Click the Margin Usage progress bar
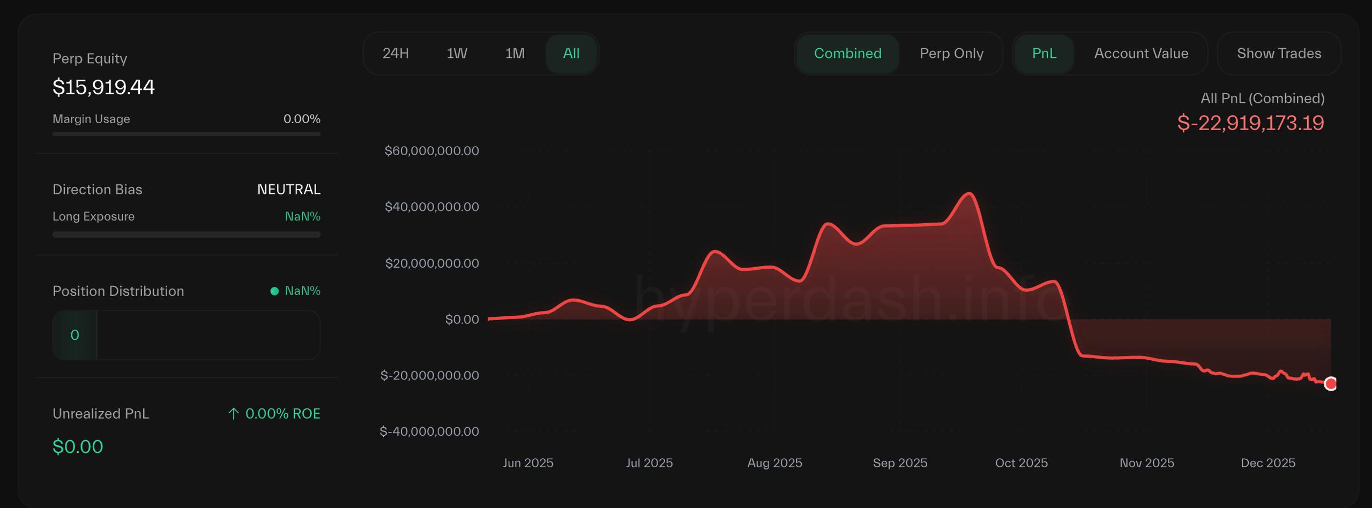Image resolution: width=1372 pixels, height=508 pixels. [x=186, y=134]
